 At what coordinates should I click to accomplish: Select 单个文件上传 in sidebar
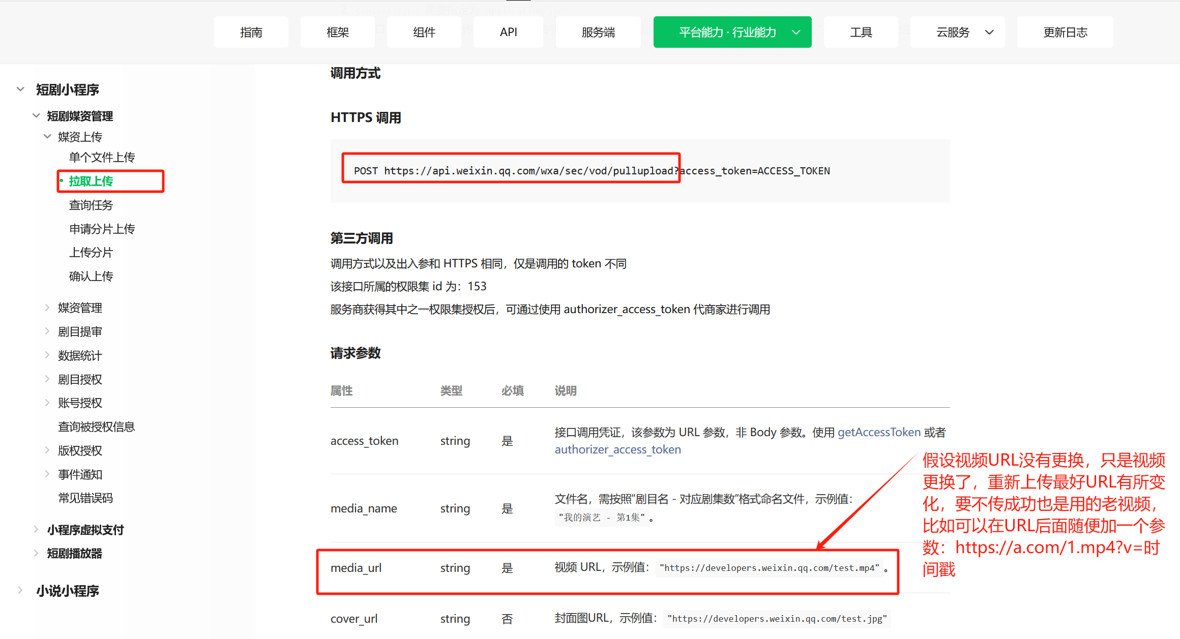click(x=102, y=157)
